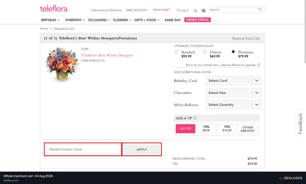Click the Need Help? link
The width and height of the screenshot is (306, 184).
161,10
